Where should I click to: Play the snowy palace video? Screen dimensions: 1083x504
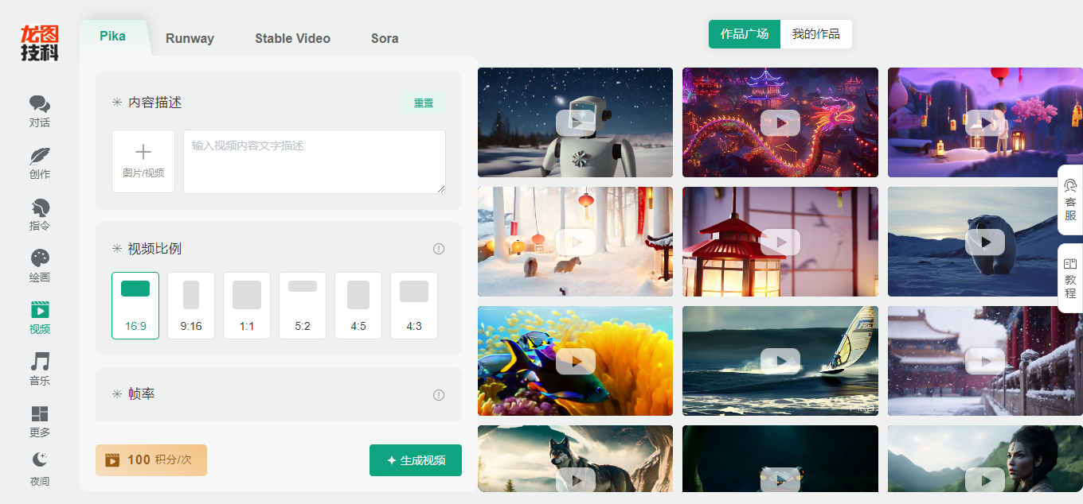click(985, 361)
